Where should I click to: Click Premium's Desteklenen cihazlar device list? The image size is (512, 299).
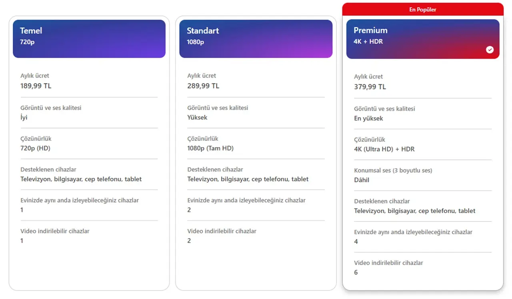click(415, 211)
